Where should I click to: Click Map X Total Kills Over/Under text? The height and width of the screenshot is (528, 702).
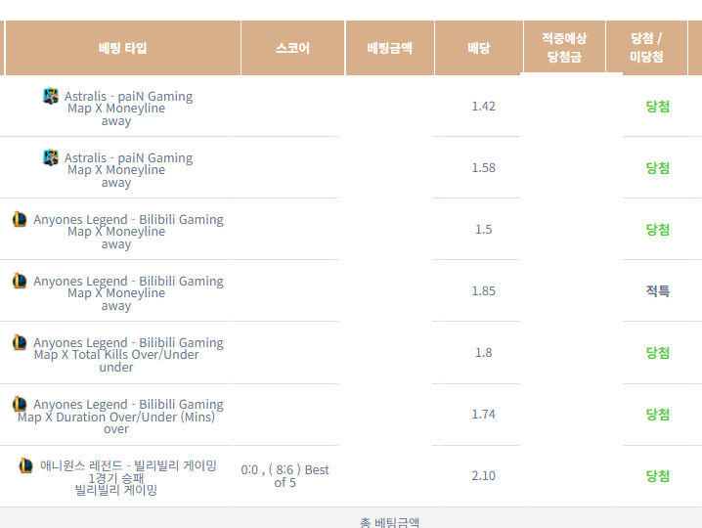[116, 355]
